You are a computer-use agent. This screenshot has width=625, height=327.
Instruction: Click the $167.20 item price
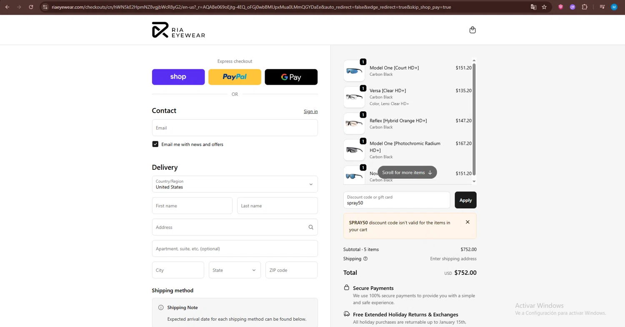(x=464, y=143)
